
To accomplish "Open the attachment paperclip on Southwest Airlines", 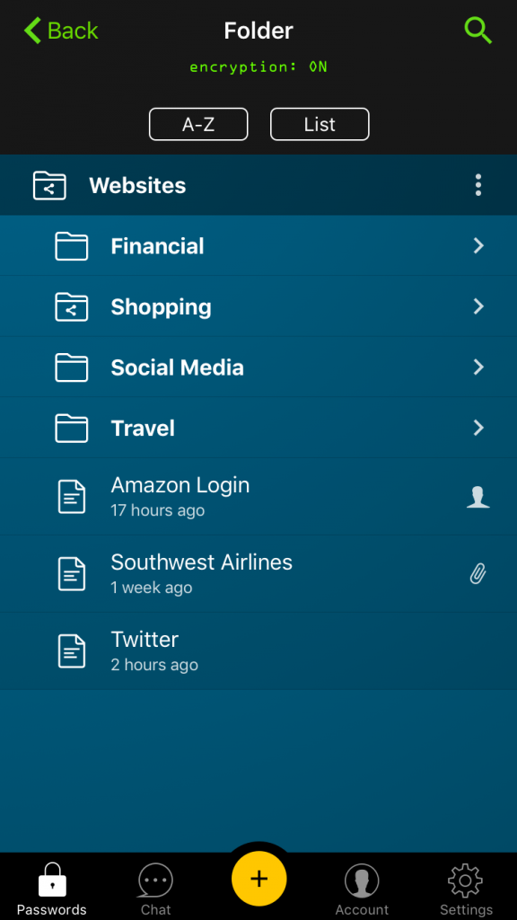I will click(478, 573).
